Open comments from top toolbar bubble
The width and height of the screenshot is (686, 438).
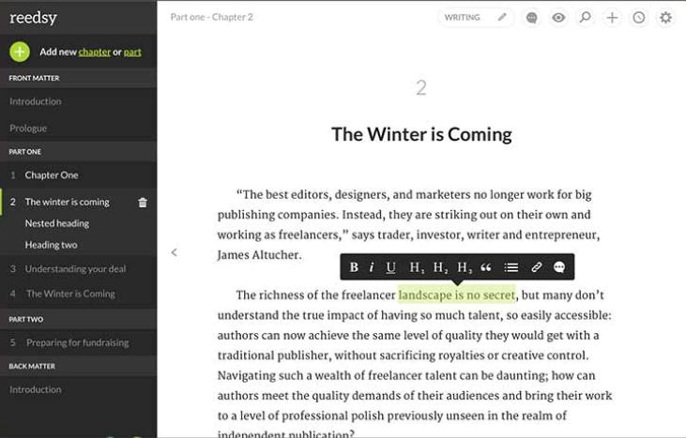[531, 18]
